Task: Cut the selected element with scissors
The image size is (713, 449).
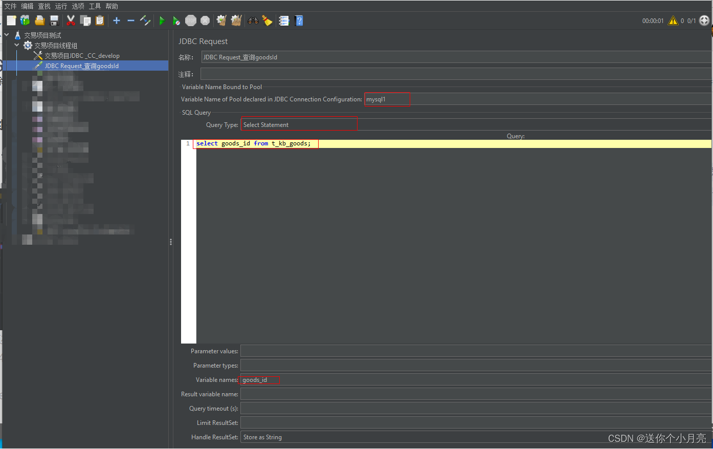Action: (71, 20)
